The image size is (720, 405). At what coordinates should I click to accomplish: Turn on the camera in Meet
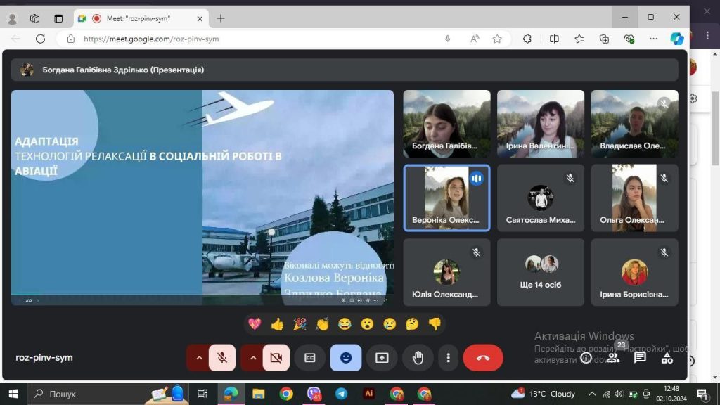click(276, 358)
